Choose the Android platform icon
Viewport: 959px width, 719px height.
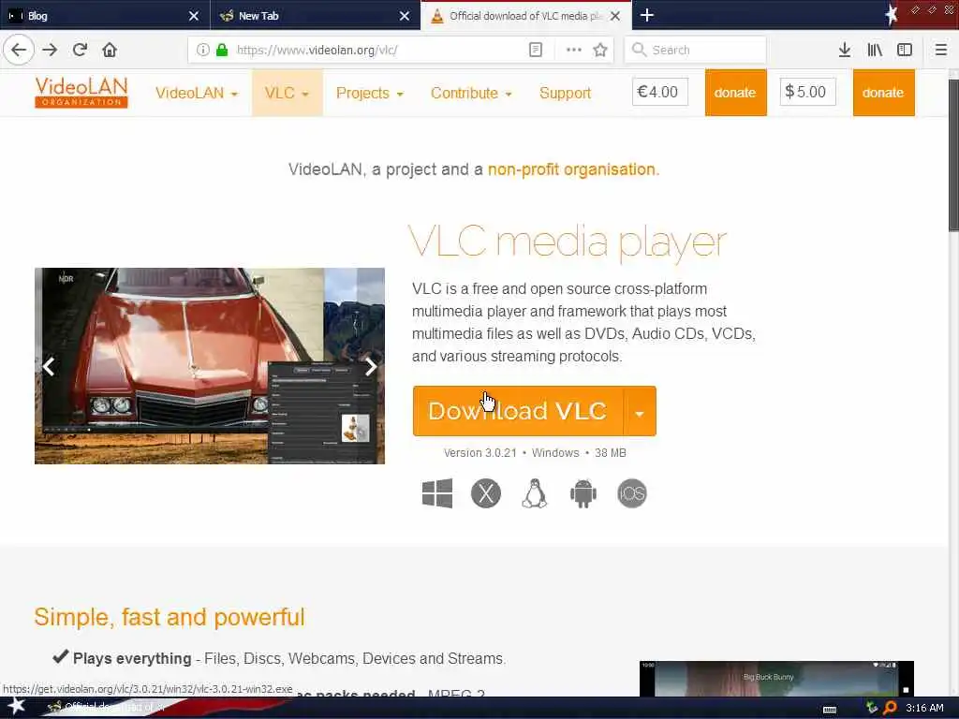click(583, 492)
